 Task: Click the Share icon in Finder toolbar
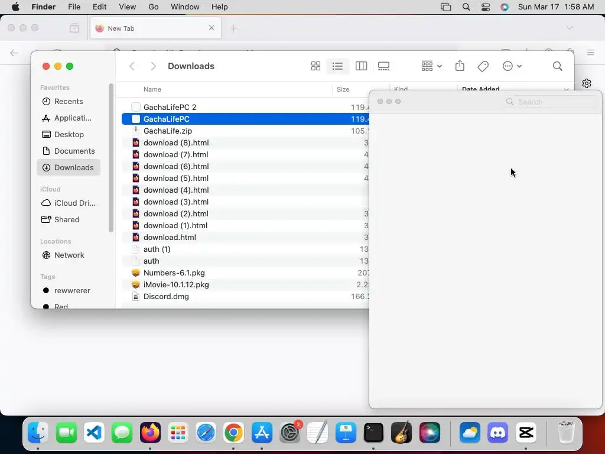(x=460, y=66)
